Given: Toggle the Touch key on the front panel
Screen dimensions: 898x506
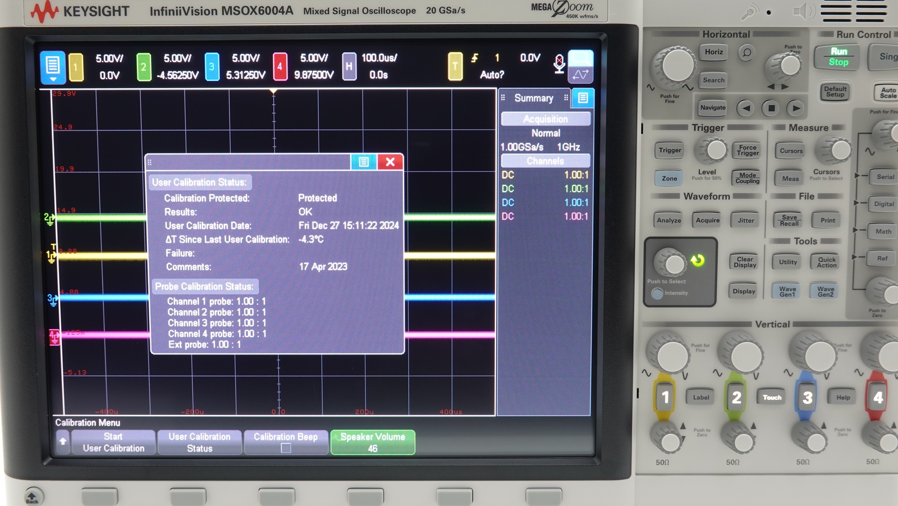Looking at the screenshot, I should (x=772, y=397).
